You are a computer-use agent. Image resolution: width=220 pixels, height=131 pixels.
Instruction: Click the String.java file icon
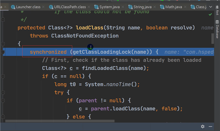pos(131,7)
